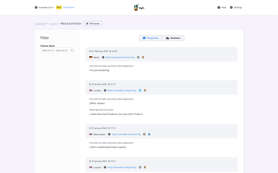278x173 pixels.
Task: Click the answer "Other reason"
Action: pos(97,103)
